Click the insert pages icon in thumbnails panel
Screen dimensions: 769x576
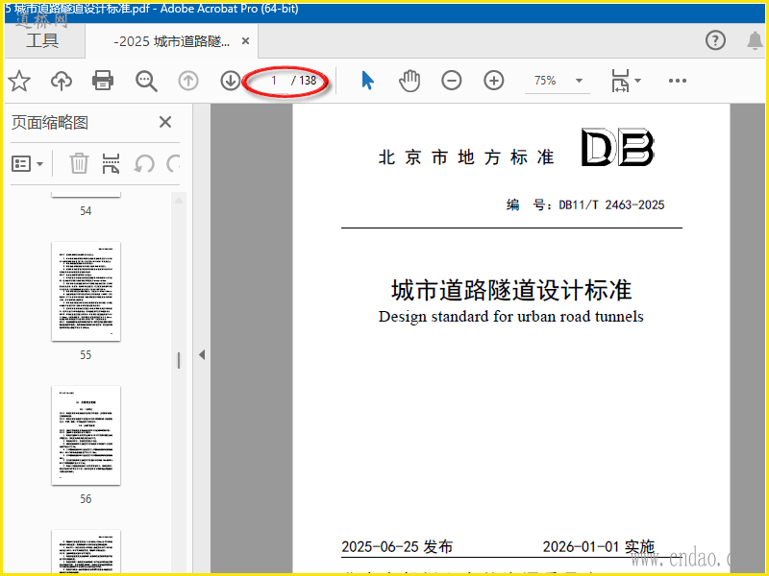coord(111,163)
